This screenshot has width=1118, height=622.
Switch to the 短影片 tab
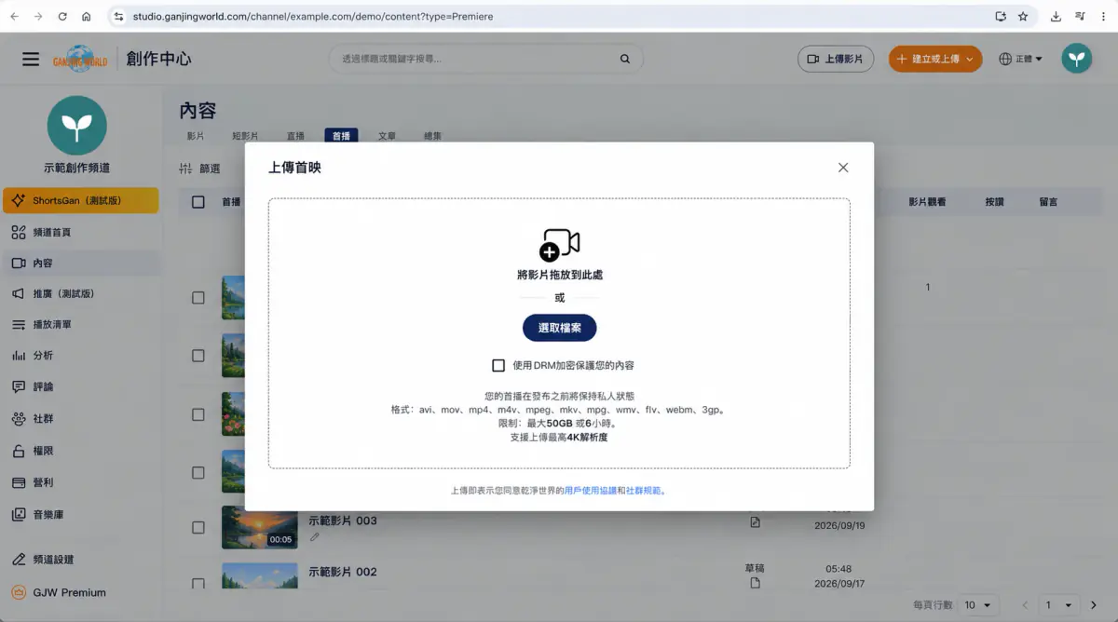click(x=245, y=136)
